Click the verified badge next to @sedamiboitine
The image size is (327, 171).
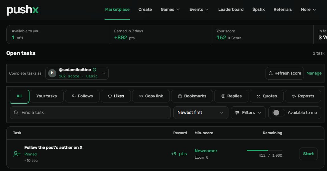coord(94,70)
